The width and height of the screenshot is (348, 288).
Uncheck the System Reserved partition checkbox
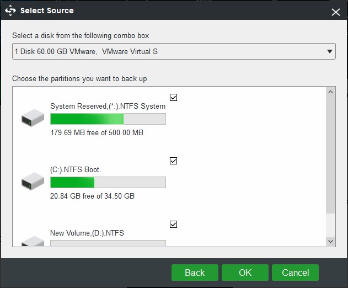click(x=173, y=98)
